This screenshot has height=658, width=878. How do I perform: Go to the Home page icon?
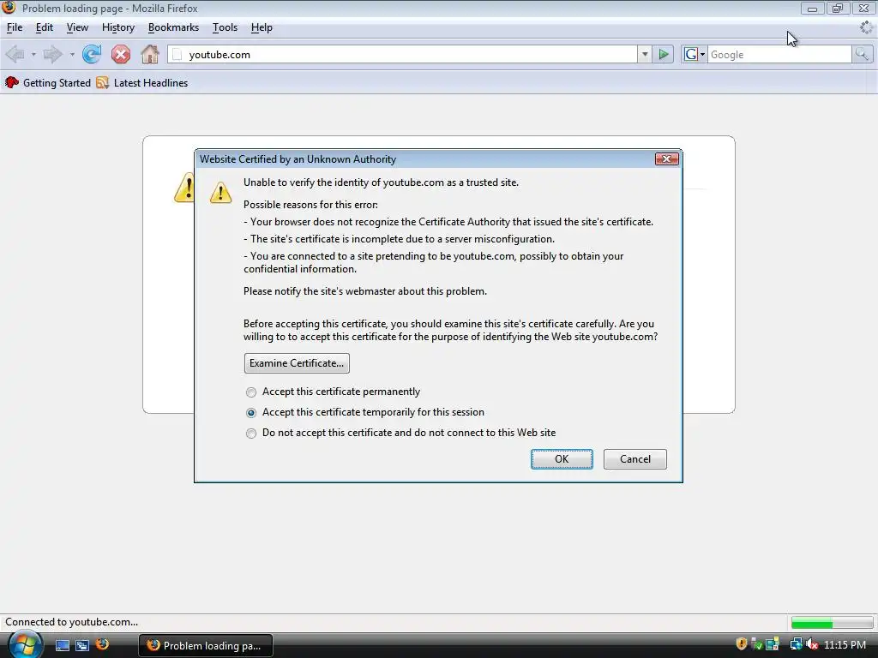click(x=150, y=54)
